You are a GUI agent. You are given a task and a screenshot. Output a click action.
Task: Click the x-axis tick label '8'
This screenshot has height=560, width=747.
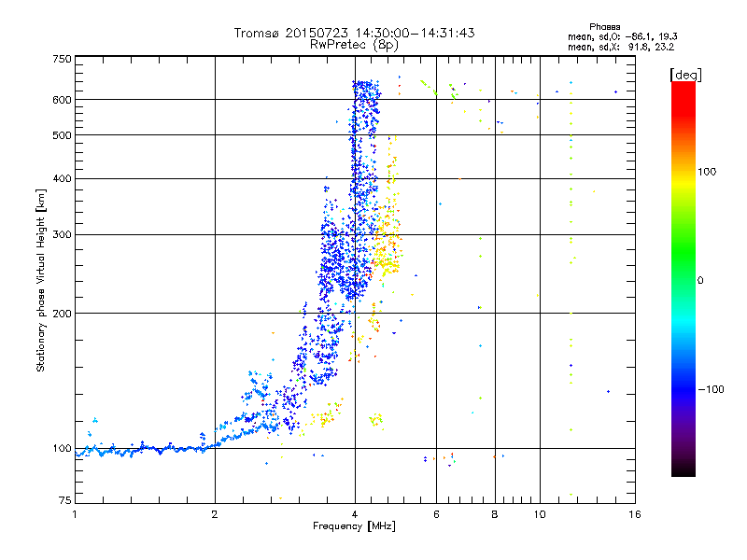tap(495, 514)
